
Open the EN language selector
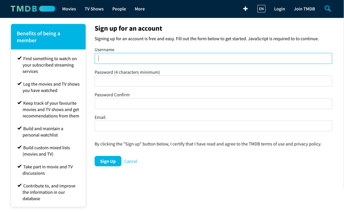click(x=261, y=9)
